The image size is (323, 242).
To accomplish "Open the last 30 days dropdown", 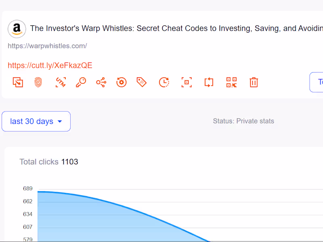I will coord(36,121).
